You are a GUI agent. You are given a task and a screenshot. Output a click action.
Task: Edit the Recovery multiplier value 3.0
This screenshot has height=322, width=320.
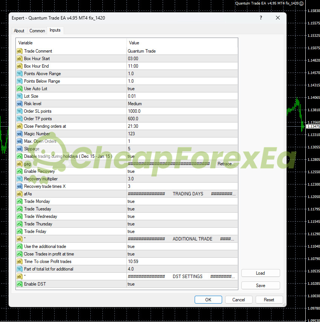pyautogui.click(x=182, y=179)
